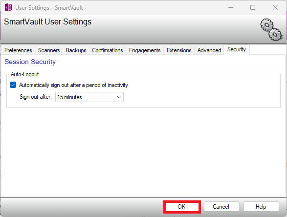Select the Advanced tab
The height and width of the screenshot is (217, 287).
pos(209,50)
